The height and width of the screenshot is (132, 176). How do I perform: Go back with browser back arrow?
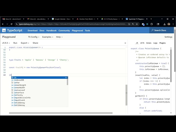pos(3,24)
